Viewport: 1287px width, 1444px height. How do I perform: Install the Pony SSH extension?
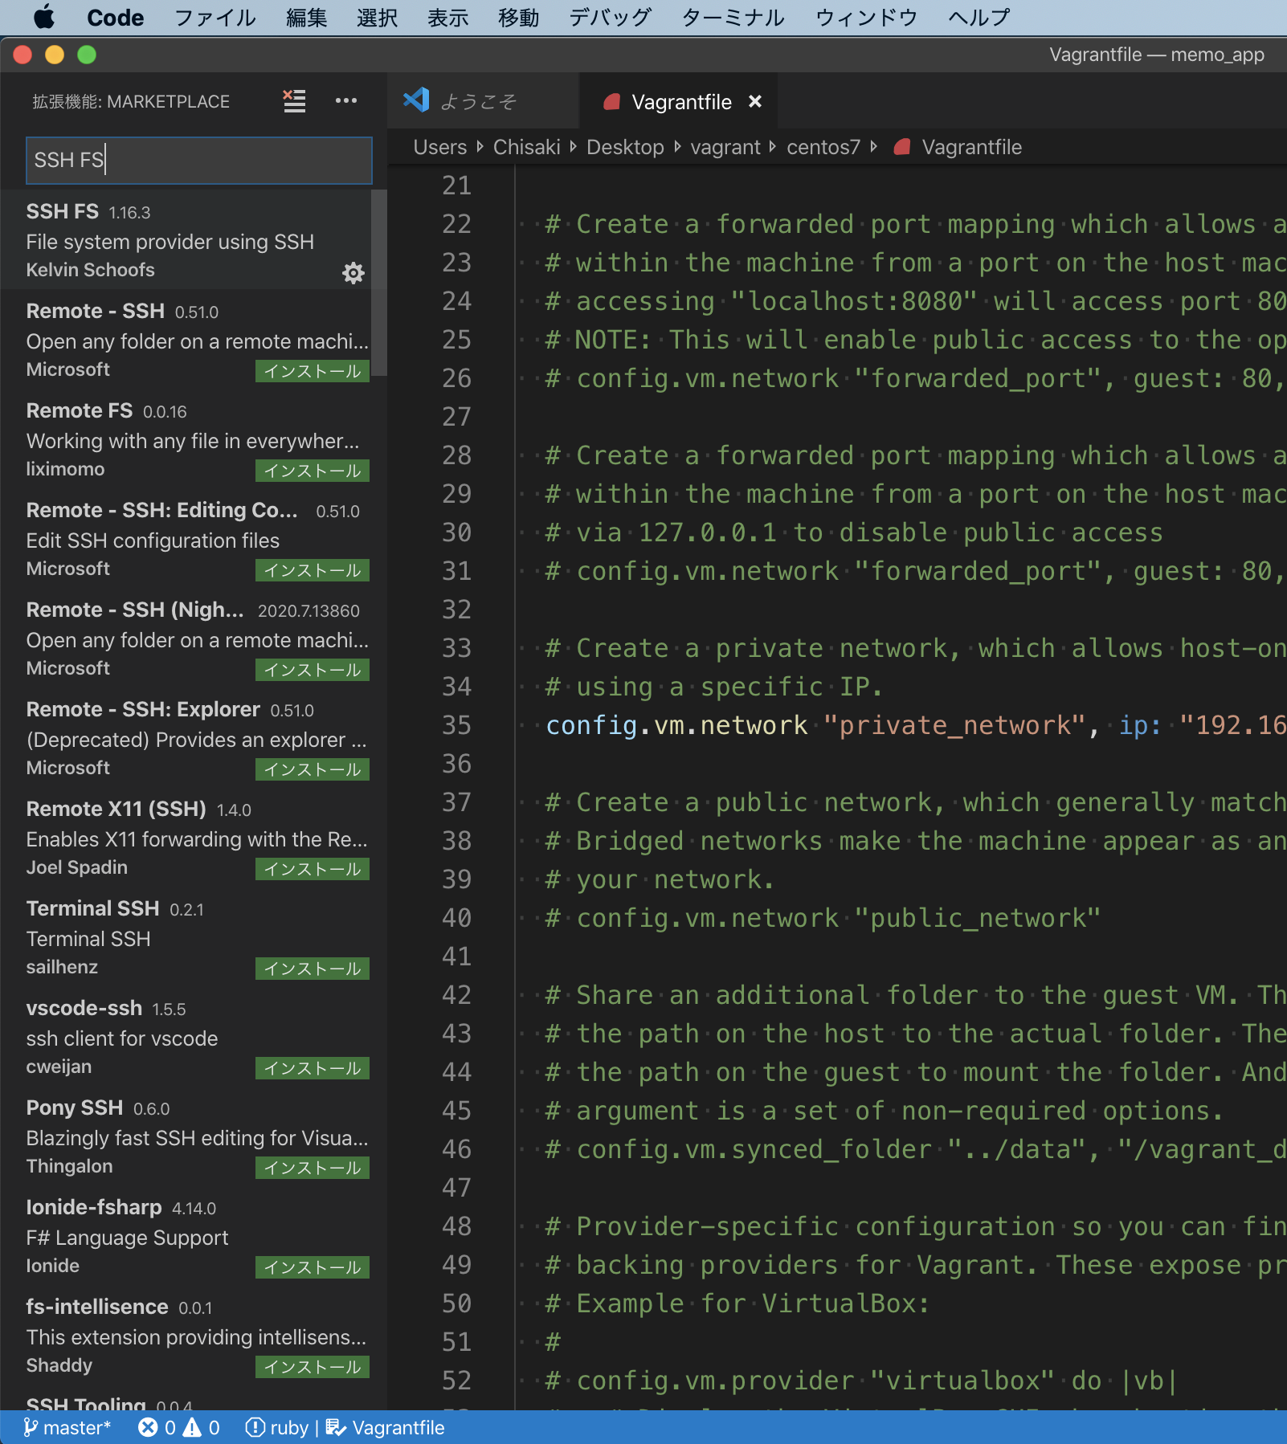click(x=312, y=1168)
